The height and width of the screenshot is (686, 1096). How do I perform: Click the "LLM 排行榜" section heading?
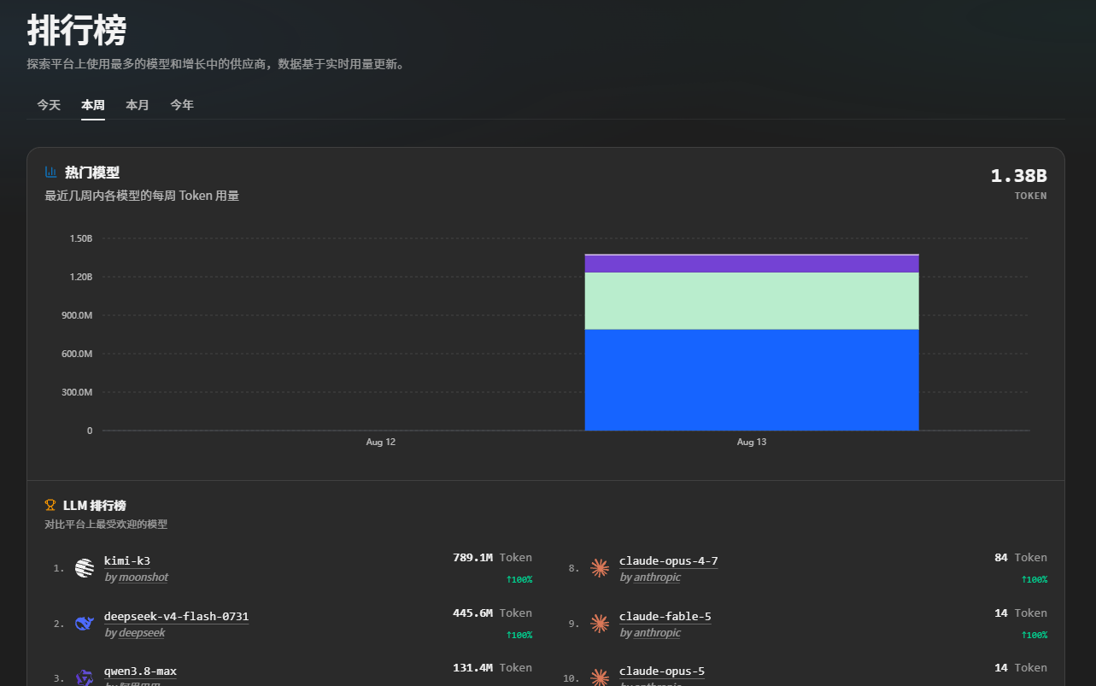click(95, 506)
